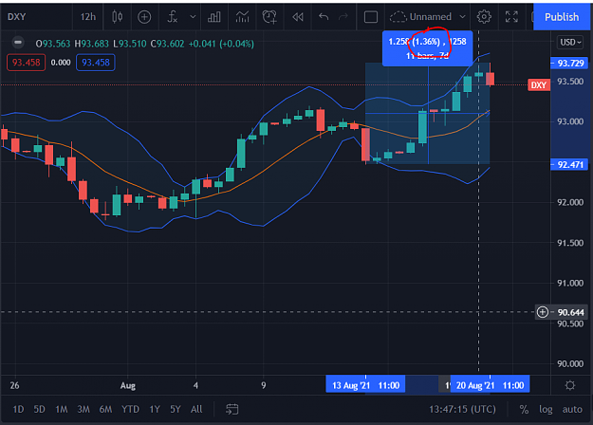Toggle the percent scale
The height and width of the screenshot is (425, 593).
pos(524,409)
